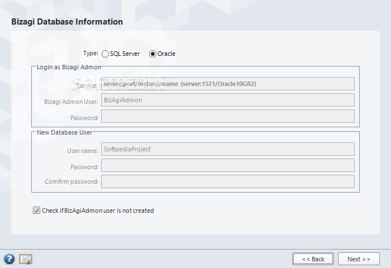Click the Type label
This screenshot has width=391, height=268.
(90, 54)
